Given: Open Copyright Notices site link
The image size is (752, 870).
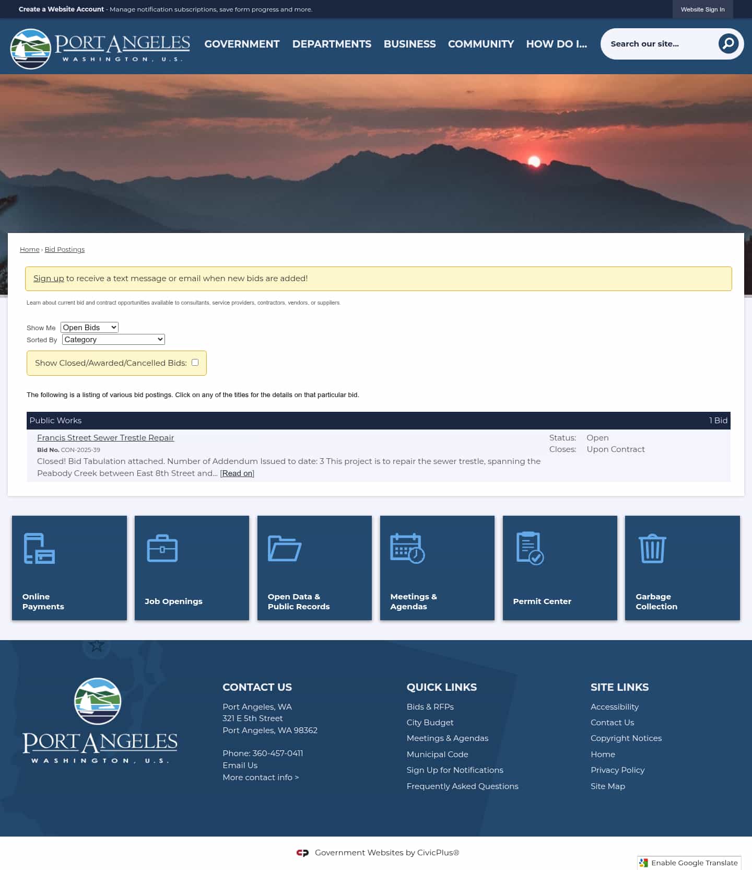Looking at the screenshot, I should (x=626, y=738).
